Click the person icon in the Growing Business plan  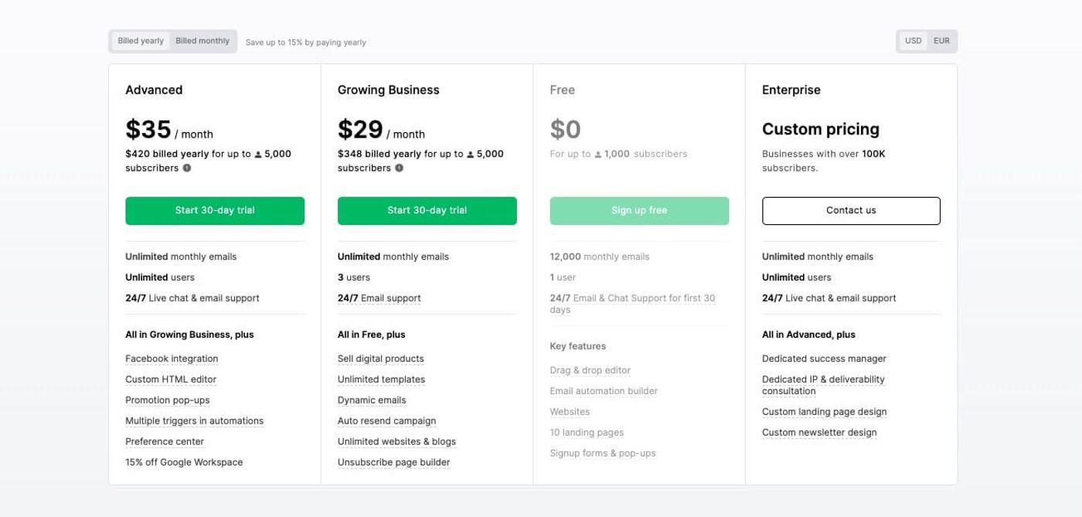pos(470,154)
